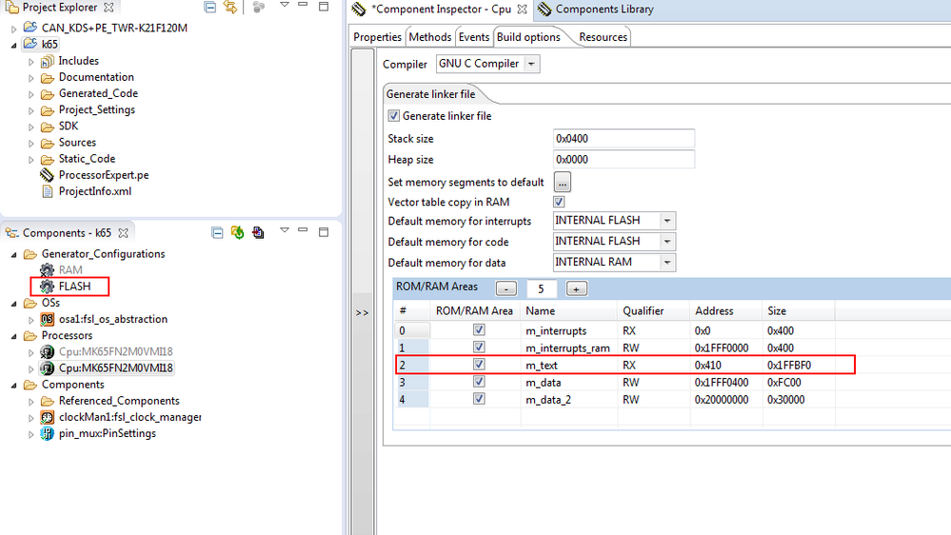Image resolution: width=951 pixels, height=535 pixels.
Task: Select the Build options tab
Action: pyautogui.click(x=528, y=37)
